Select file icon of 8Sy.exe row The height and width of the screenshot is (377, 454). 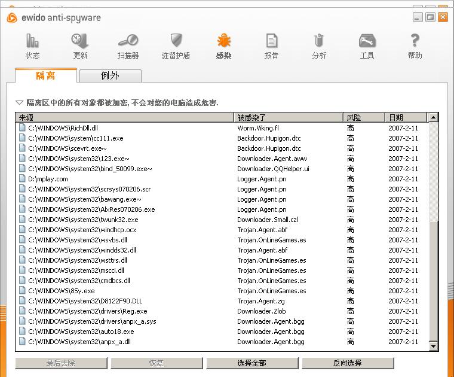(22, 291)
